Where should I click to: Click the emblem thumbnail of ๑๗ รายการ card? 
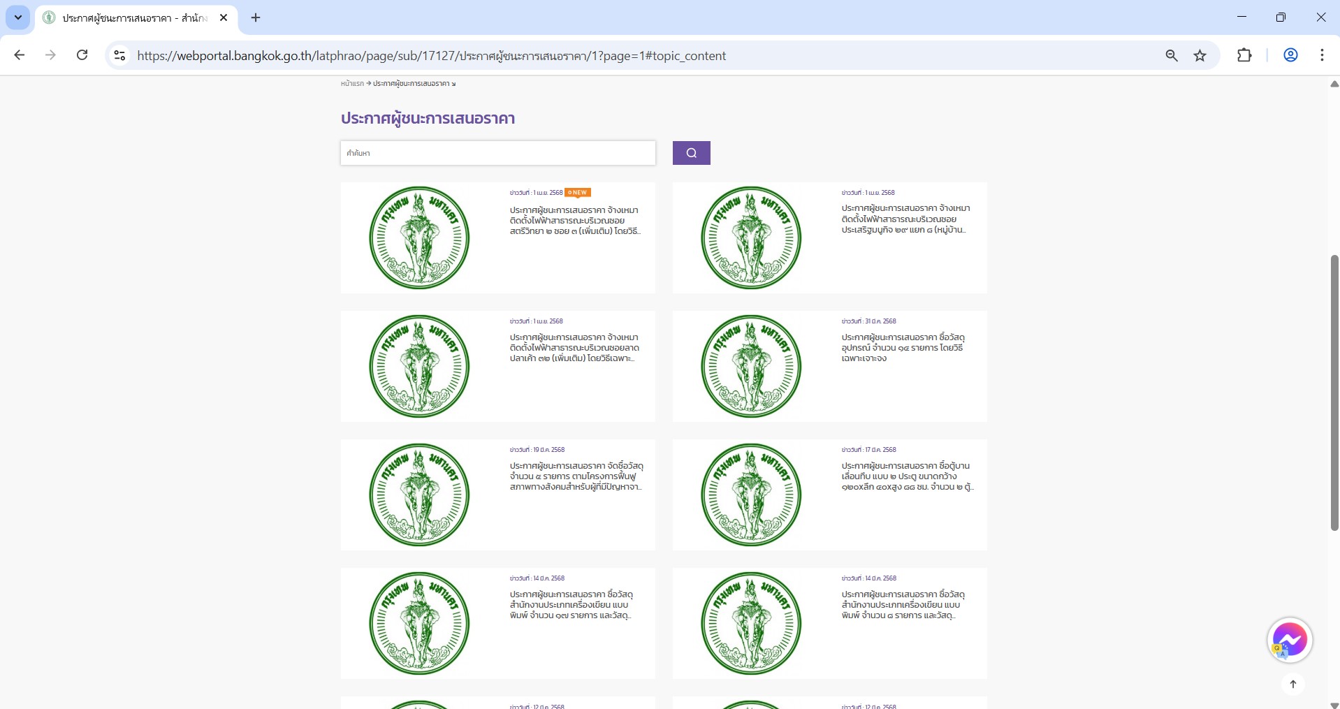point(419,623)
